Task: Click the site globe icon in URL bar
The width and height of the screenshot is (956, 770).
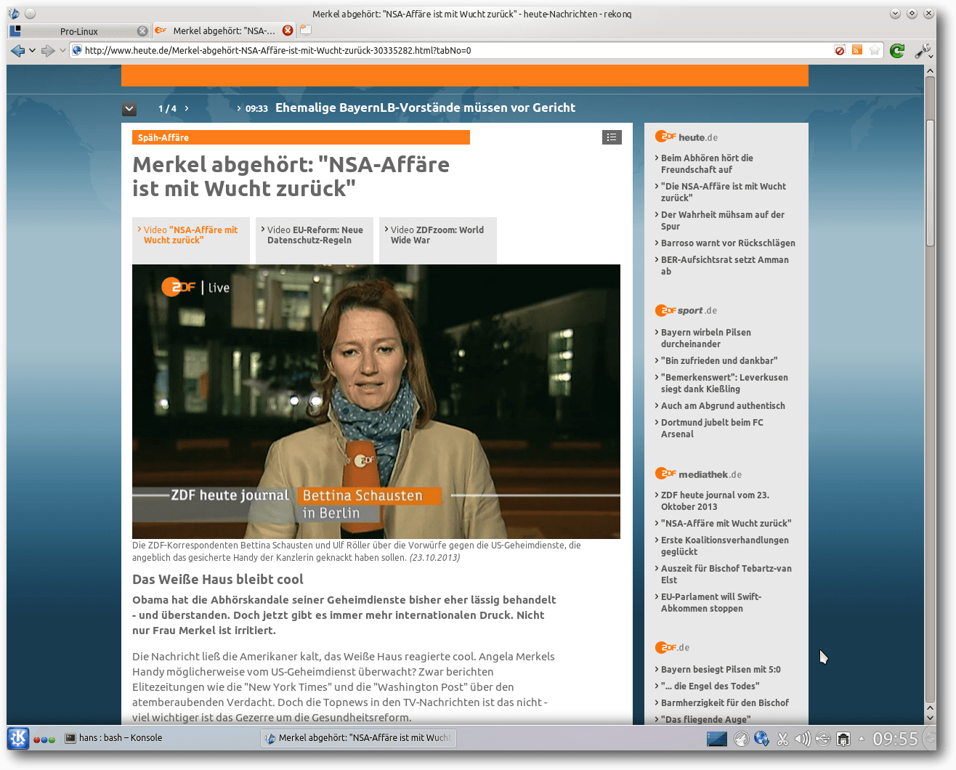Action: pos(77,50)
